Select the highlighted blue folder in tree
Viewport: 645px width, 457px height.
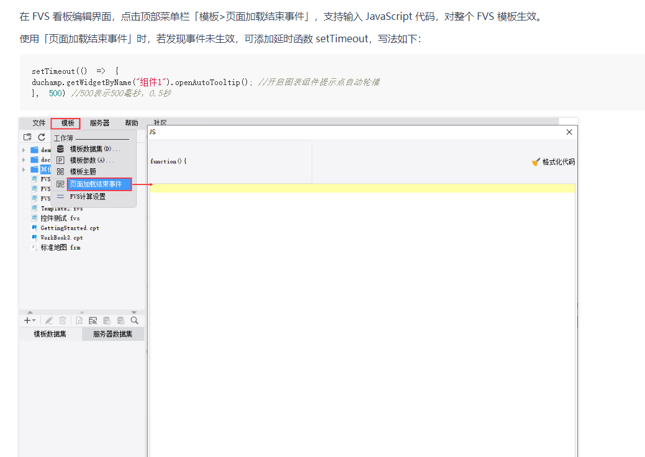[35, 169]
